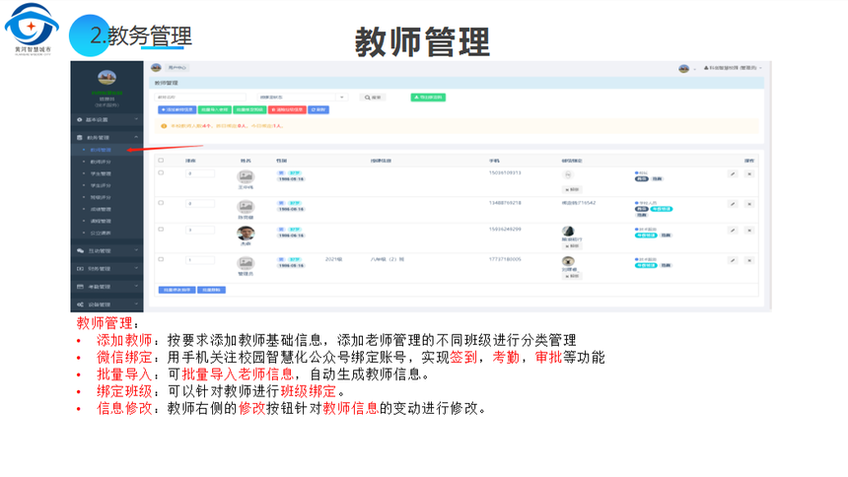This screenshot has width=848, height=477.
Task: Click the edit pencil for phone 17737180005
Action: tap(733, 260)
